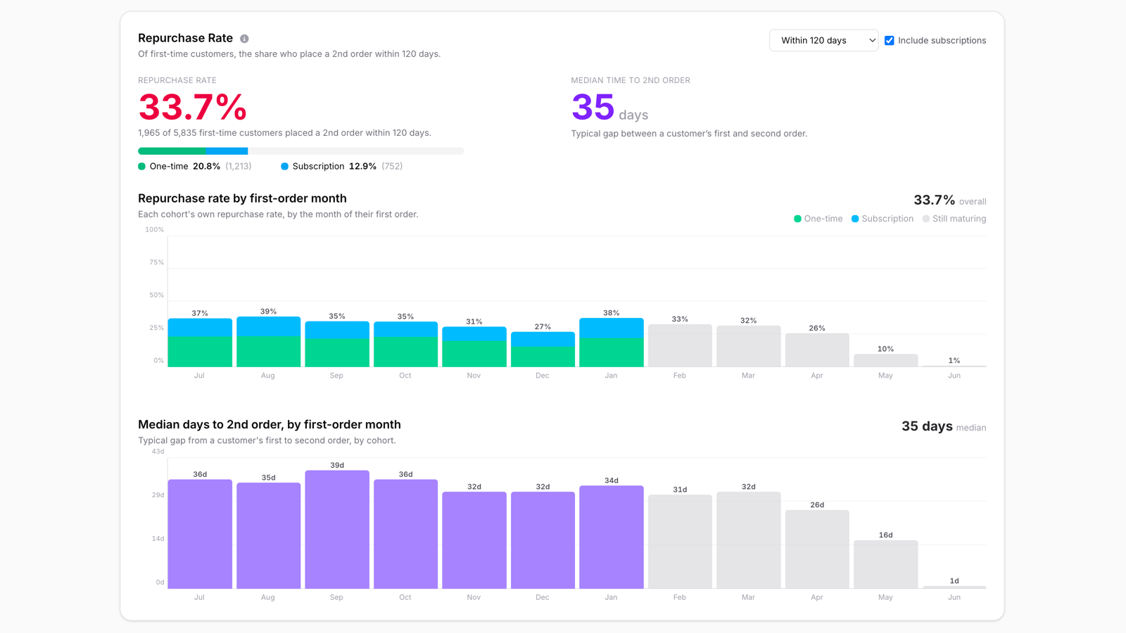Click the 33% label above Feb bar

coord(680,319)
